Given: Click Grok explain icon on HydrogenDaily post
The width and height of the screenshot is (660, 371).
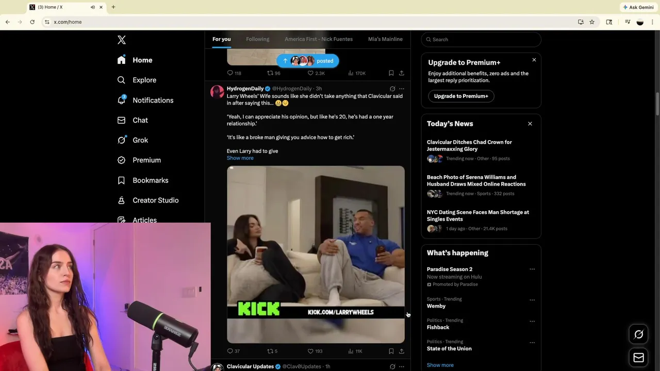Looking at the screenshot, I should [x=392, y=89].
